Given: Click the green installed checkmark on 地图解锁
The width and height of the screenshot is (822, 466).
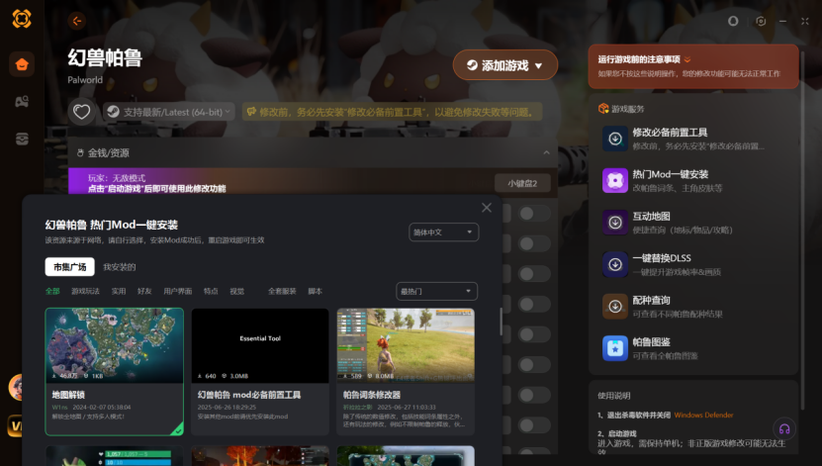Looking at the screenshot, I should (177, 429).
